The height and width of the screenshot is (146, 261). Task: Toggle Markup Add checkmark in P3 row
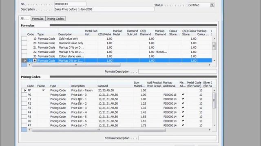(183, 107)
